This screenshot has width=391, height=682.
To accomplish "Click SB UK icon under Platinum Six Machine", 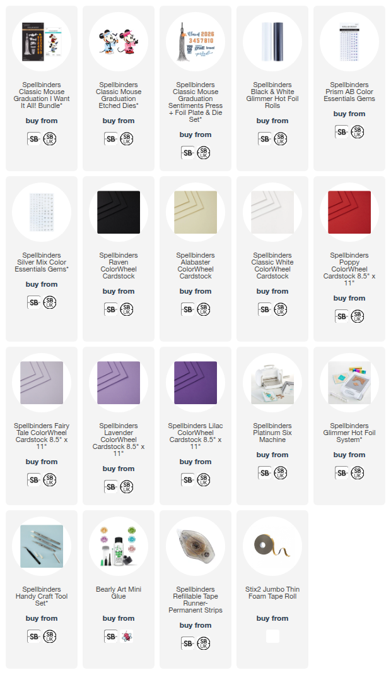I will pos(280,473).
